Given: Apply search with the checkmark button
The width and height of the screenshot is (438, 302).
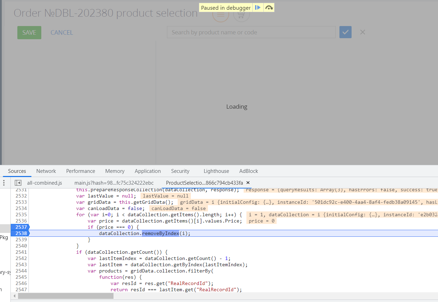Looking at the screenshot, I should pos(345,32).
